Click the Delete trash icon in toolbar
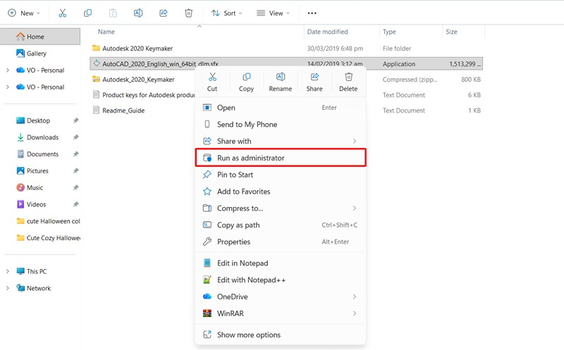The image size is (564, 350). (x=188, y=13)
